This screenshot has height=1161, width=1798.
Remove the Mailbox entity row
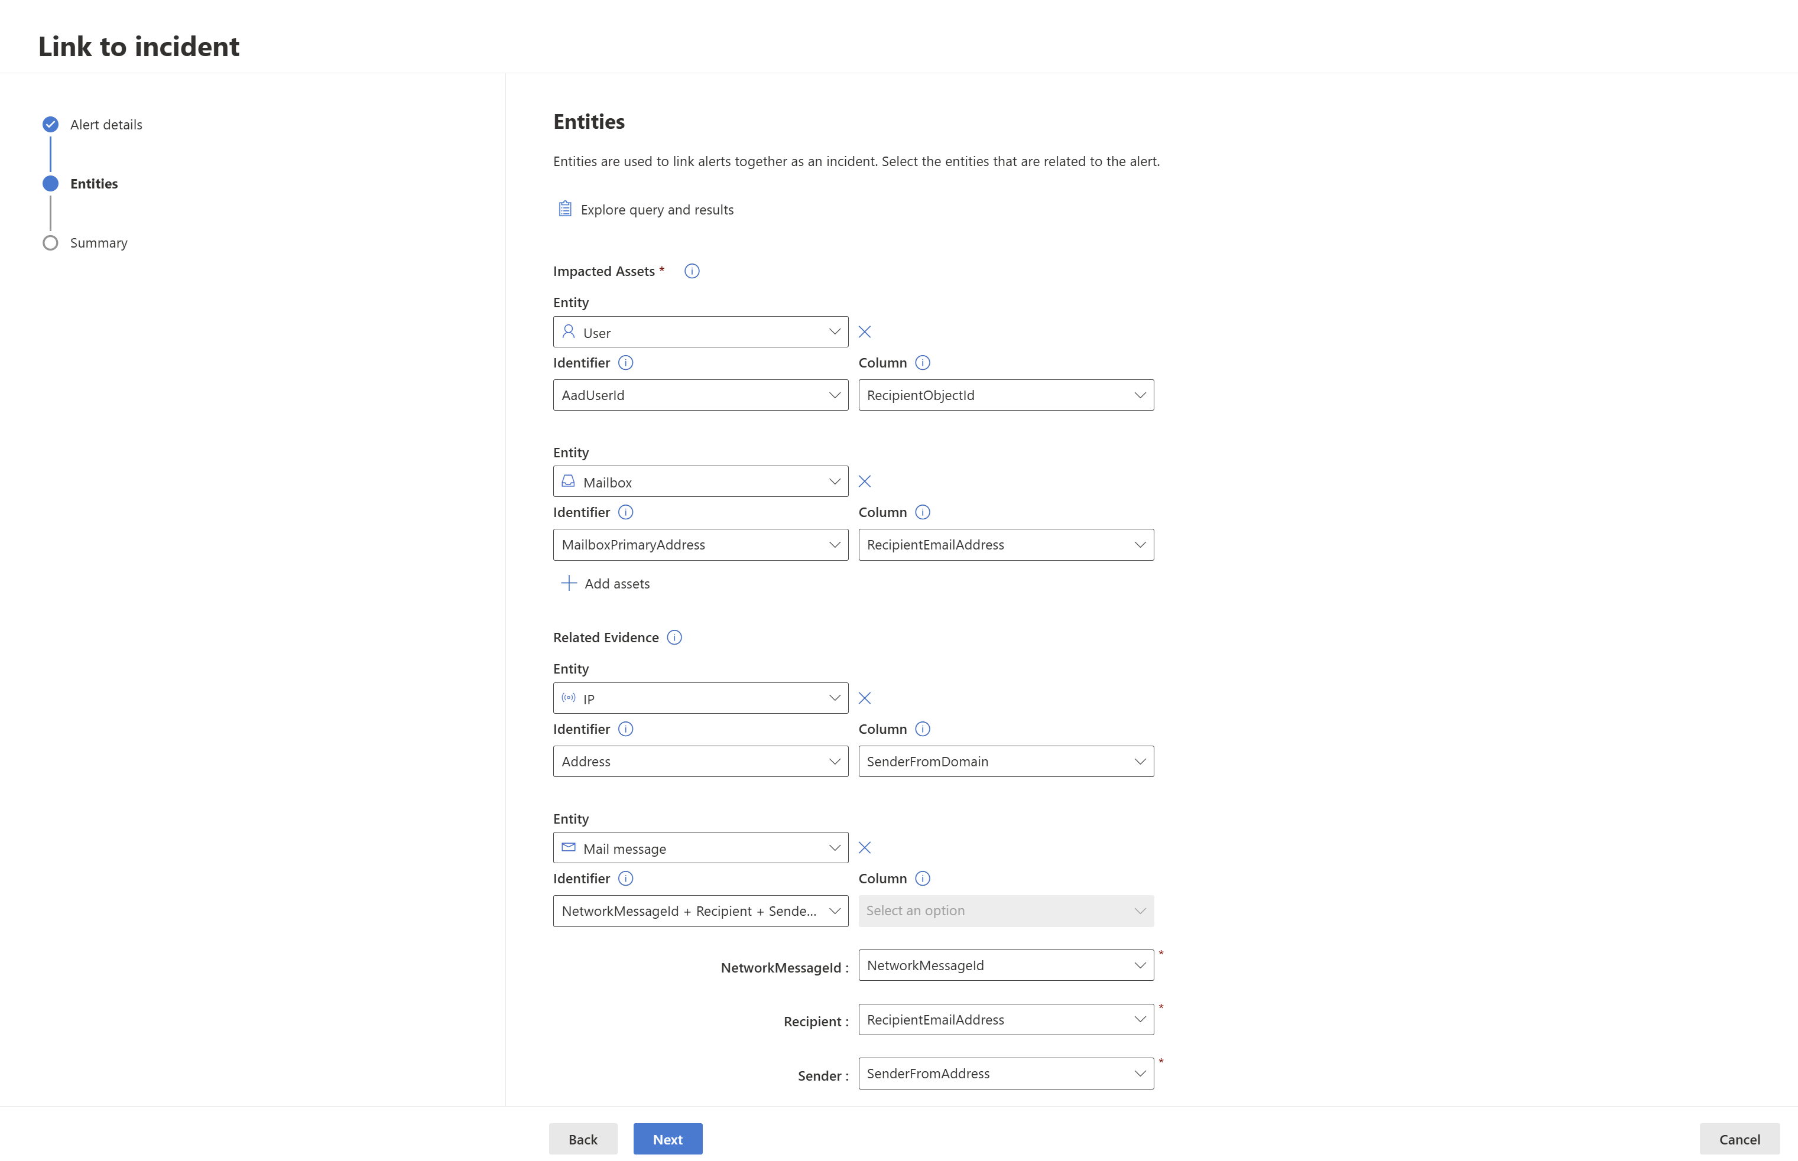(x=864, y=482)
